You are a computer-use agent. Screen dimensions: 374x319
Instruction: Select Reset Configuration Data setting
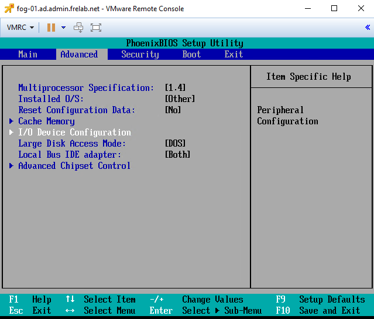[x=77, y=110]
